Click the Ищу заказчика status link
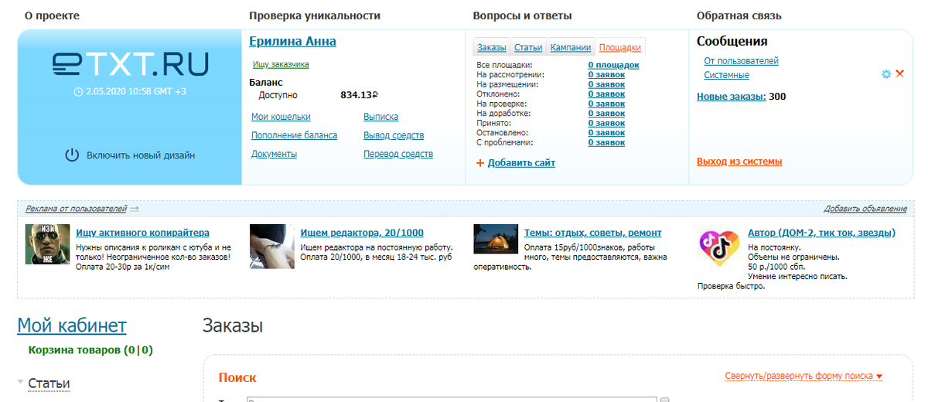 [281, 64]
